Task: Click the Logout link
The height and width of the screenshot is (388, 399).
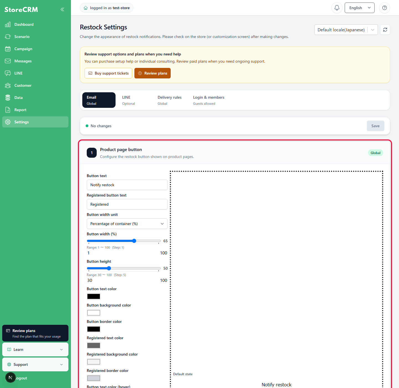Action: click(x=21, y=378)
